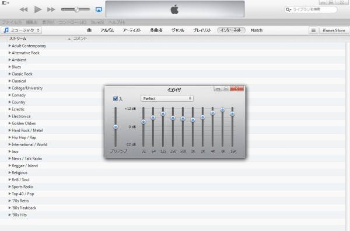Click the プリアンプ preamp slider knob

[116, 127]
